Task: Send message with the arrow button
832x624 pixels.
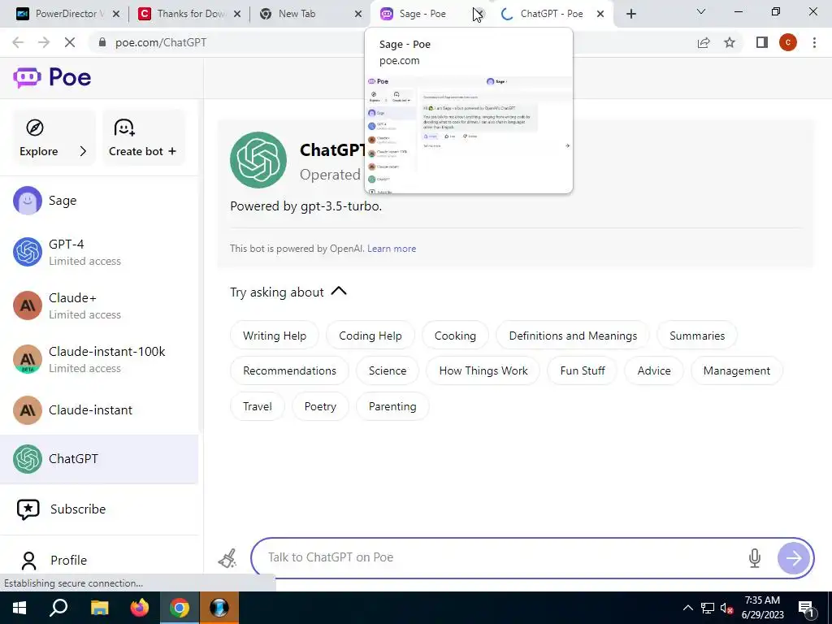Action: 794,557
